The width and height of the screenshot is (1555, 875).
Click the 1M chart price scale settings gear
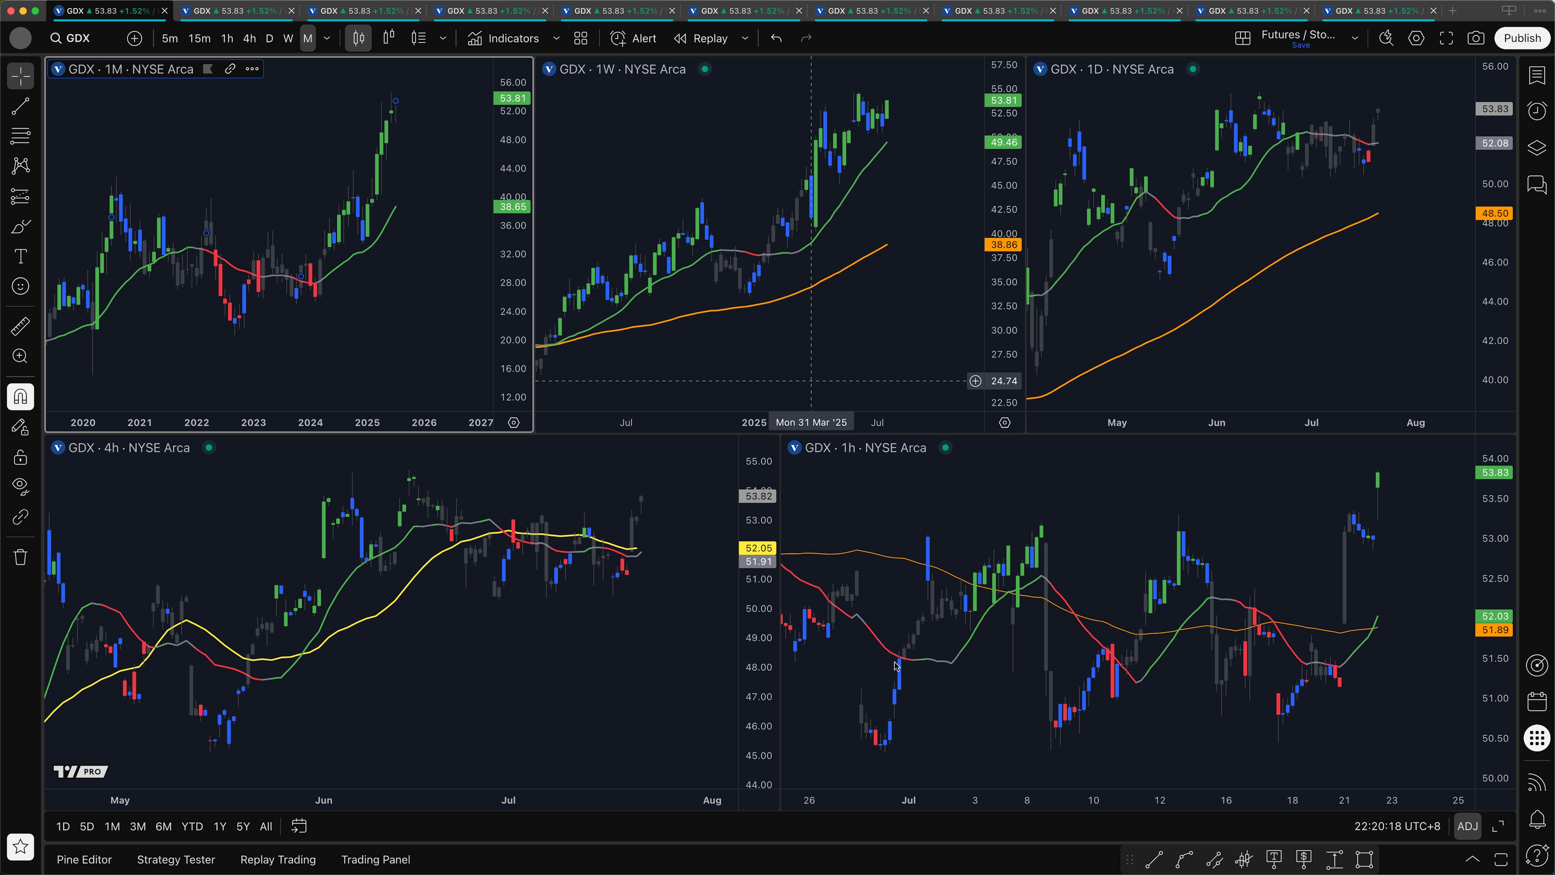(513, 423)
